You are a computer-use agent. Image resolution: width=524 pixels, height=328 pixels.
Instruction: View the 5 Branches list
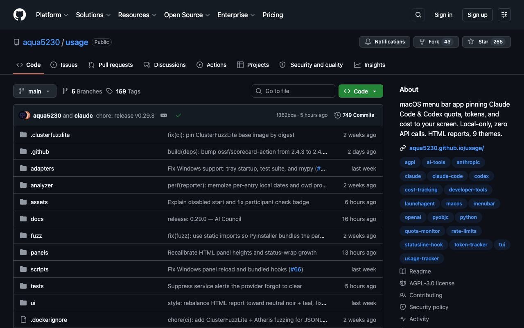tap(82, 91)
